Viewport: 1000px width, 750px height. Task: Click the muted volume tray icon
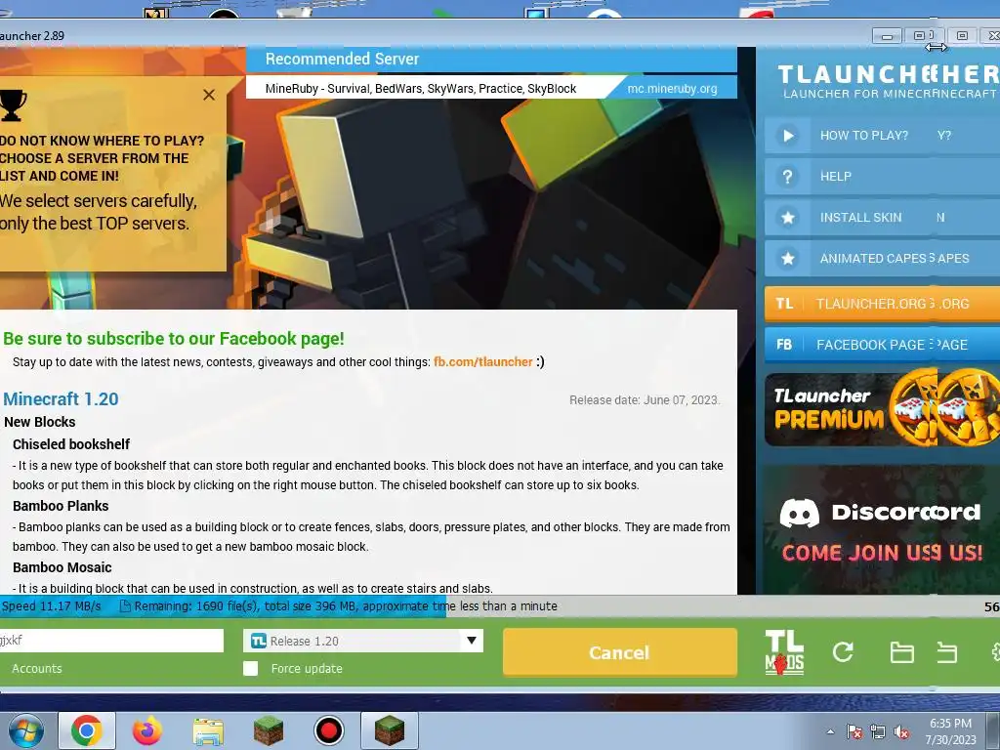coord(901,732)
